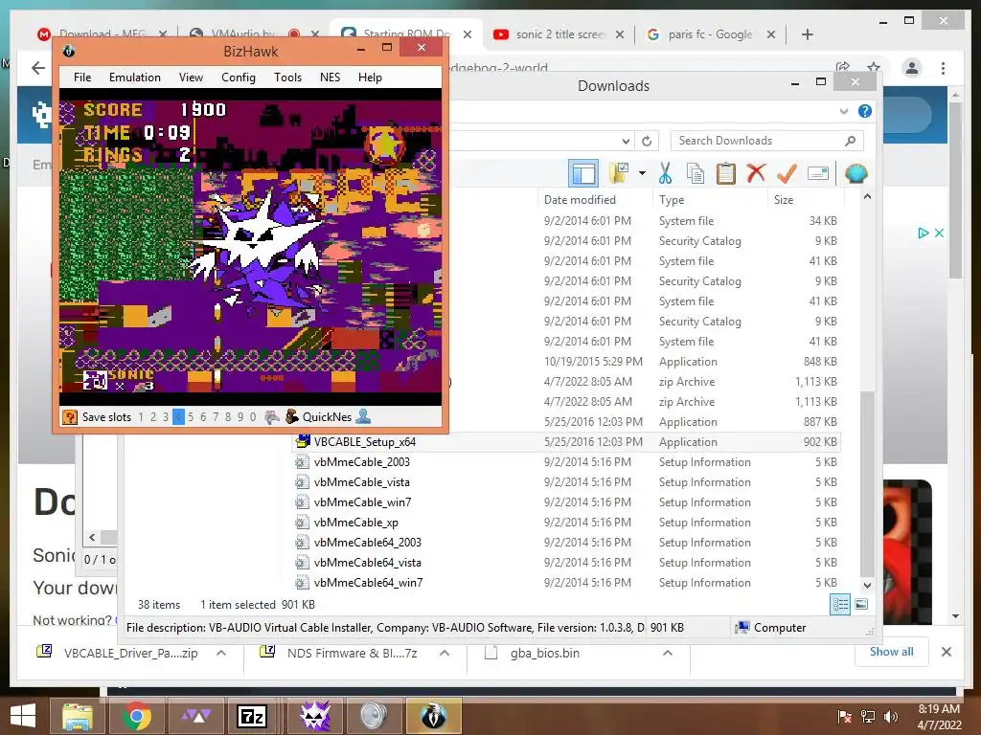Click the question block icon in BizHawk status bar
The height and width of the screenshot is (735, 981).
pyautogui.click(x=70, y=417)
